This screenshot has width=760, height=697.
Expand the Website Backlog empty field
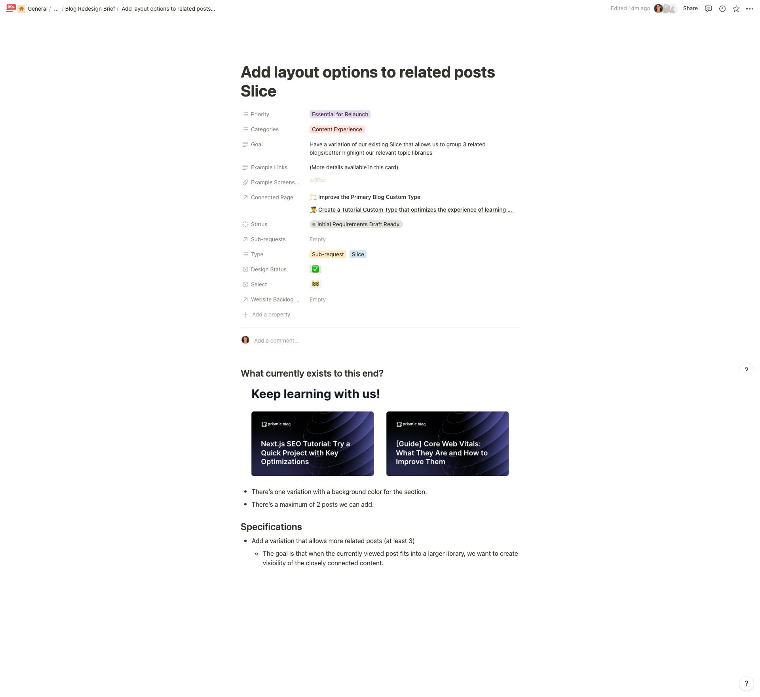[x=318, y=299]
